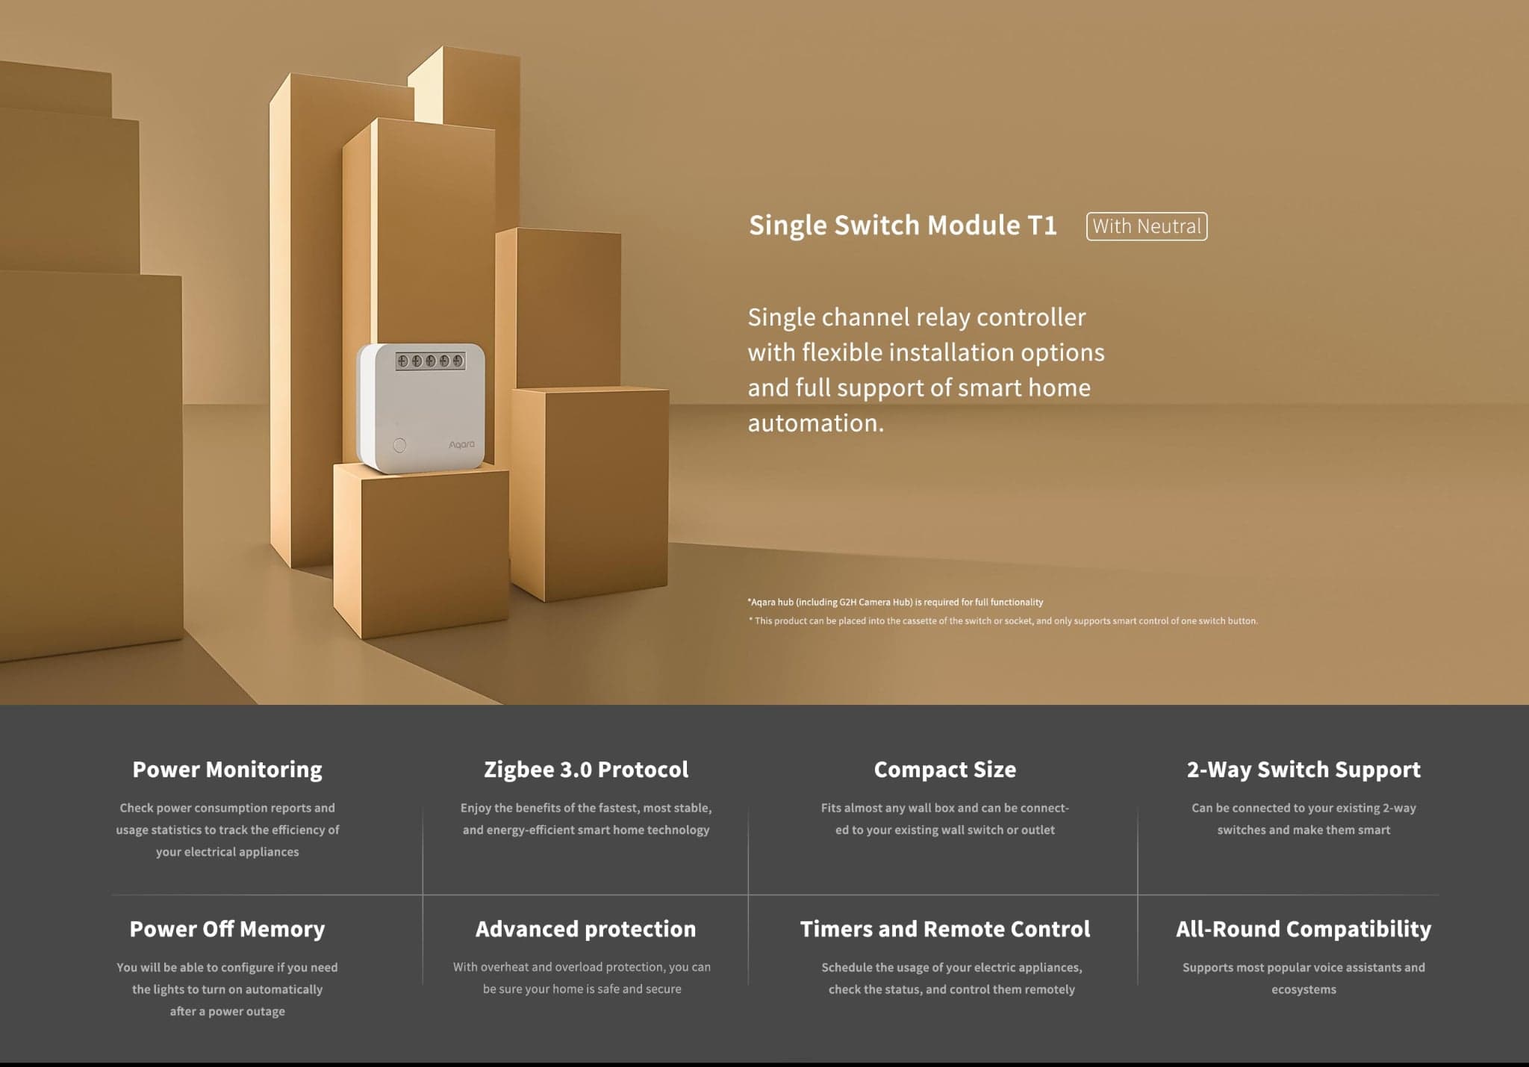Click the round button on the module
1529x1067 pixels.
pos(399,446)
